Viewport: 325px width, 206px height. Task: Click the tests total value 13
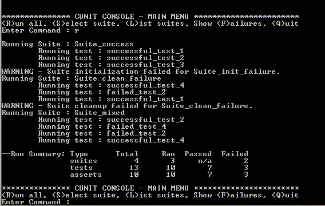tap(134, 168)
